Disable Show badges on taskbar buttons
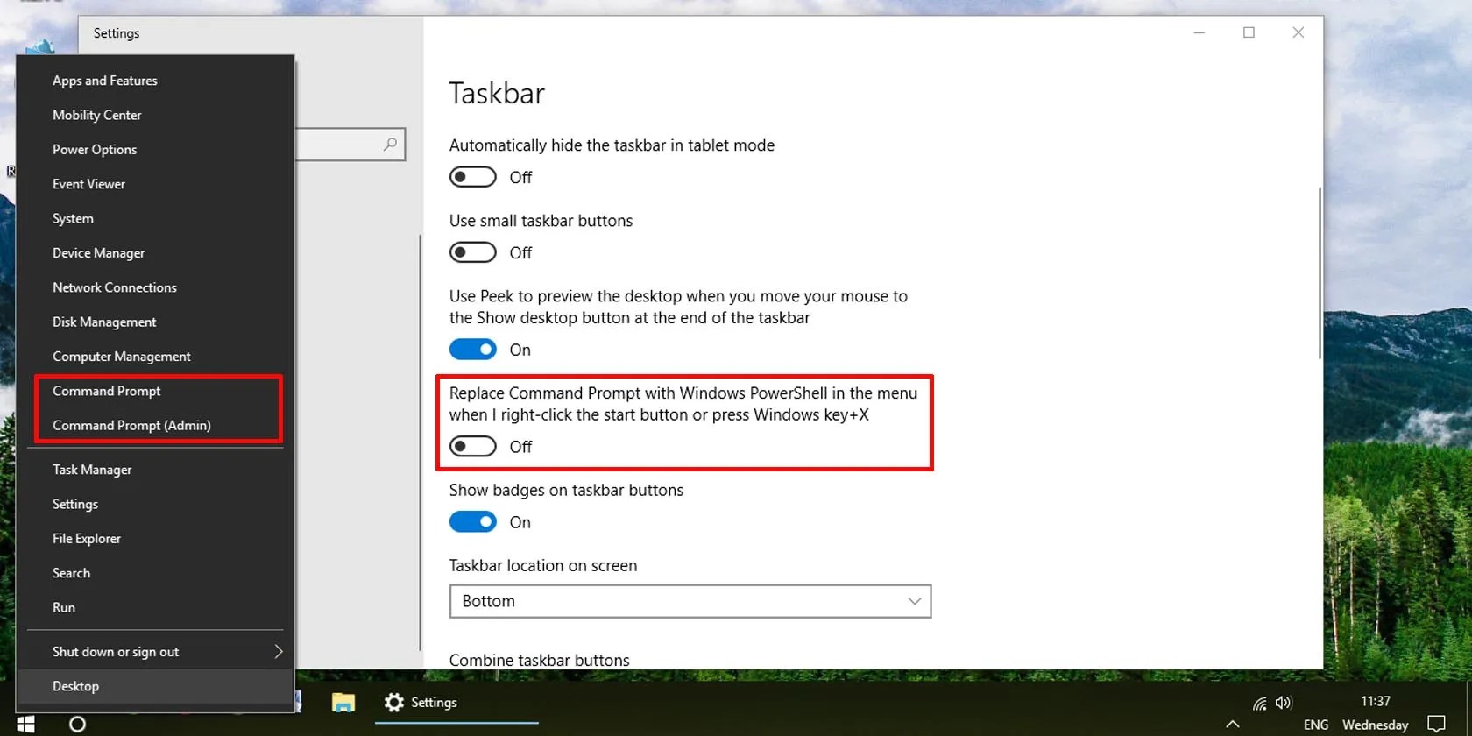Screen dimensions: 1472x736 [473, 522]
